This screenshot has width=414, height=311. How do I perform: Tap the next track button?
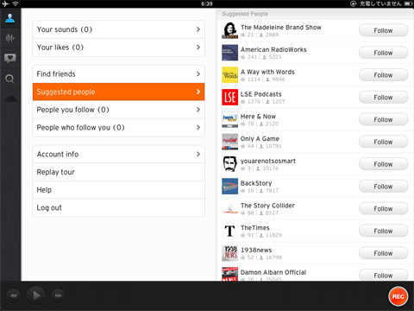(x=58, y=295)
